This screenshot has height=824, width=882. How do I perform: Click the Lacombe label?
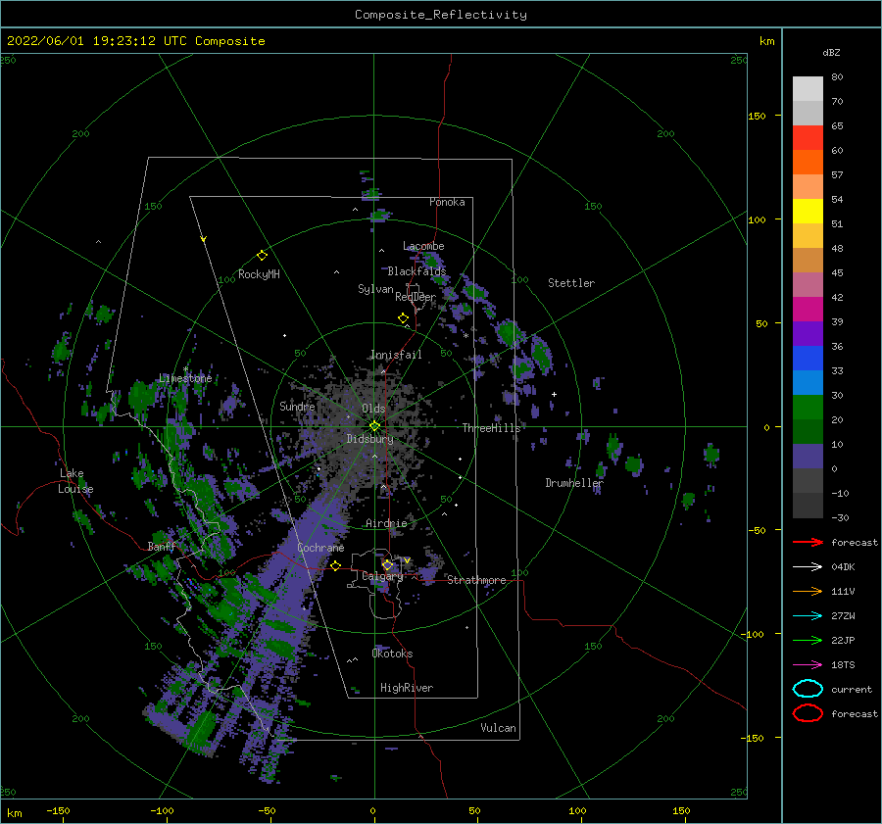(x=423, y=246)
